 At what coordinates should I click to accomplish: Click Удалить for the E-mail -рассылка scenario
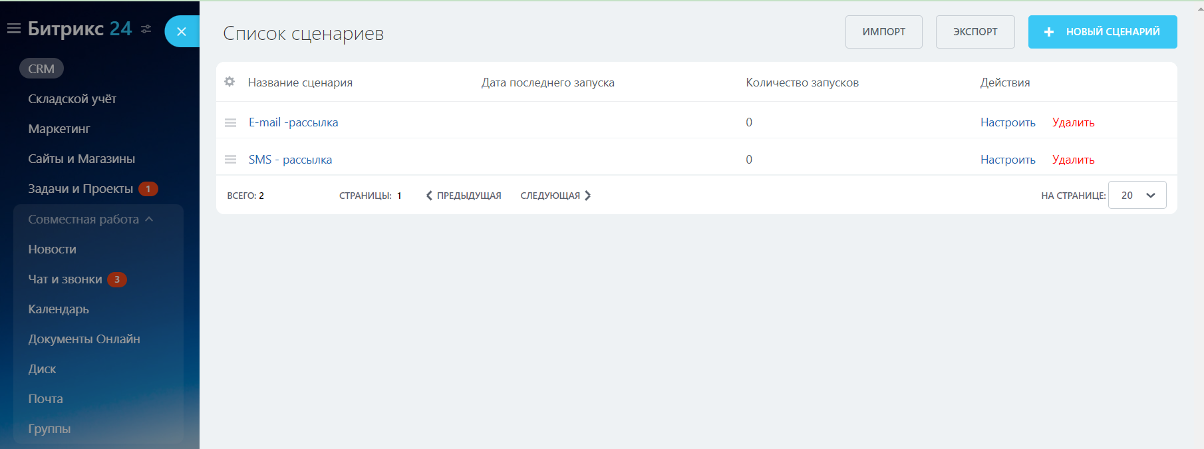point(1073,122)
